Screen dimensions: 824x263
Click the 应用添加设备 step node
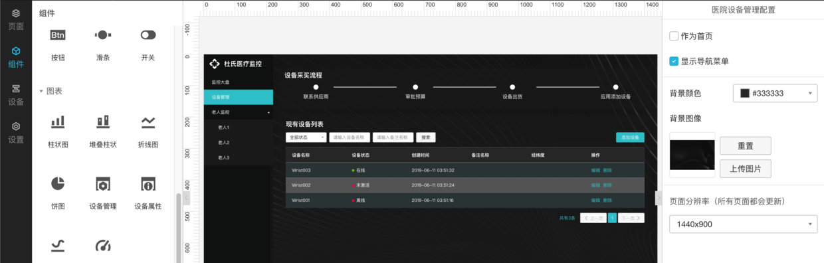[x=616, y=87]
